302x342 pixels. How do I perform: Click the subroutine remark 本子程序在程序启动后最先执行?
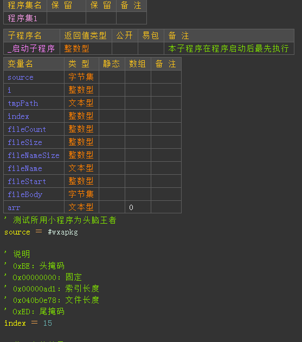click(x=229, y=48)
